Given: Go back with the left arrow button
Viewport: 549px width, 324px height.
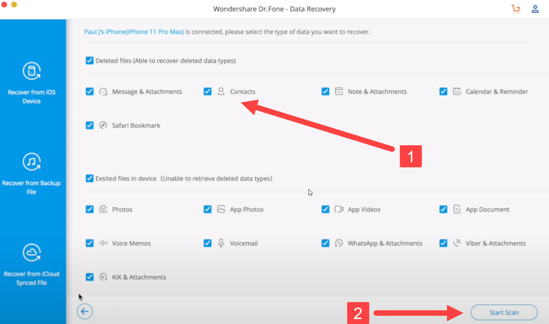Looking at the screenshot, I should 84,311.
